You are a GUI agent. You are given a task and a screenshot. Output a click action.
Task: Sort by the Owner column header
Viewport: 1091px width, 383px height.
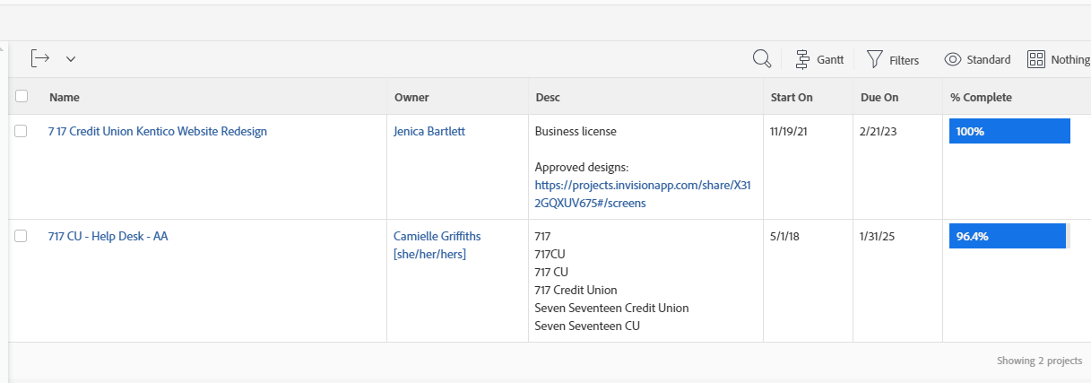tap(411, 97)
